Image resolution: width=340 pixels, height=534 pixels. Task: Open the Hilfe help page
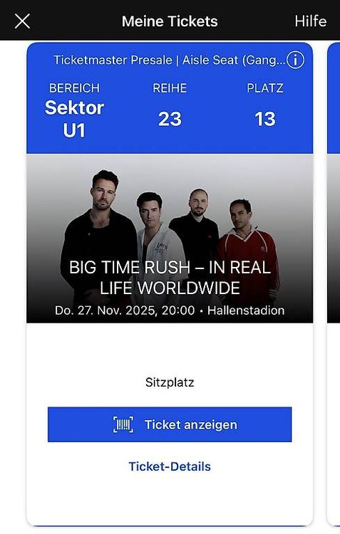310,21
